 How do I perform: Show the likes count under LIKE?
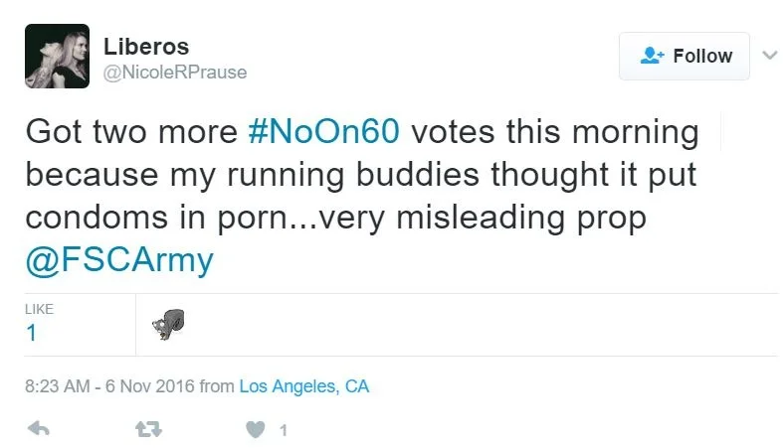pos(32,333)
